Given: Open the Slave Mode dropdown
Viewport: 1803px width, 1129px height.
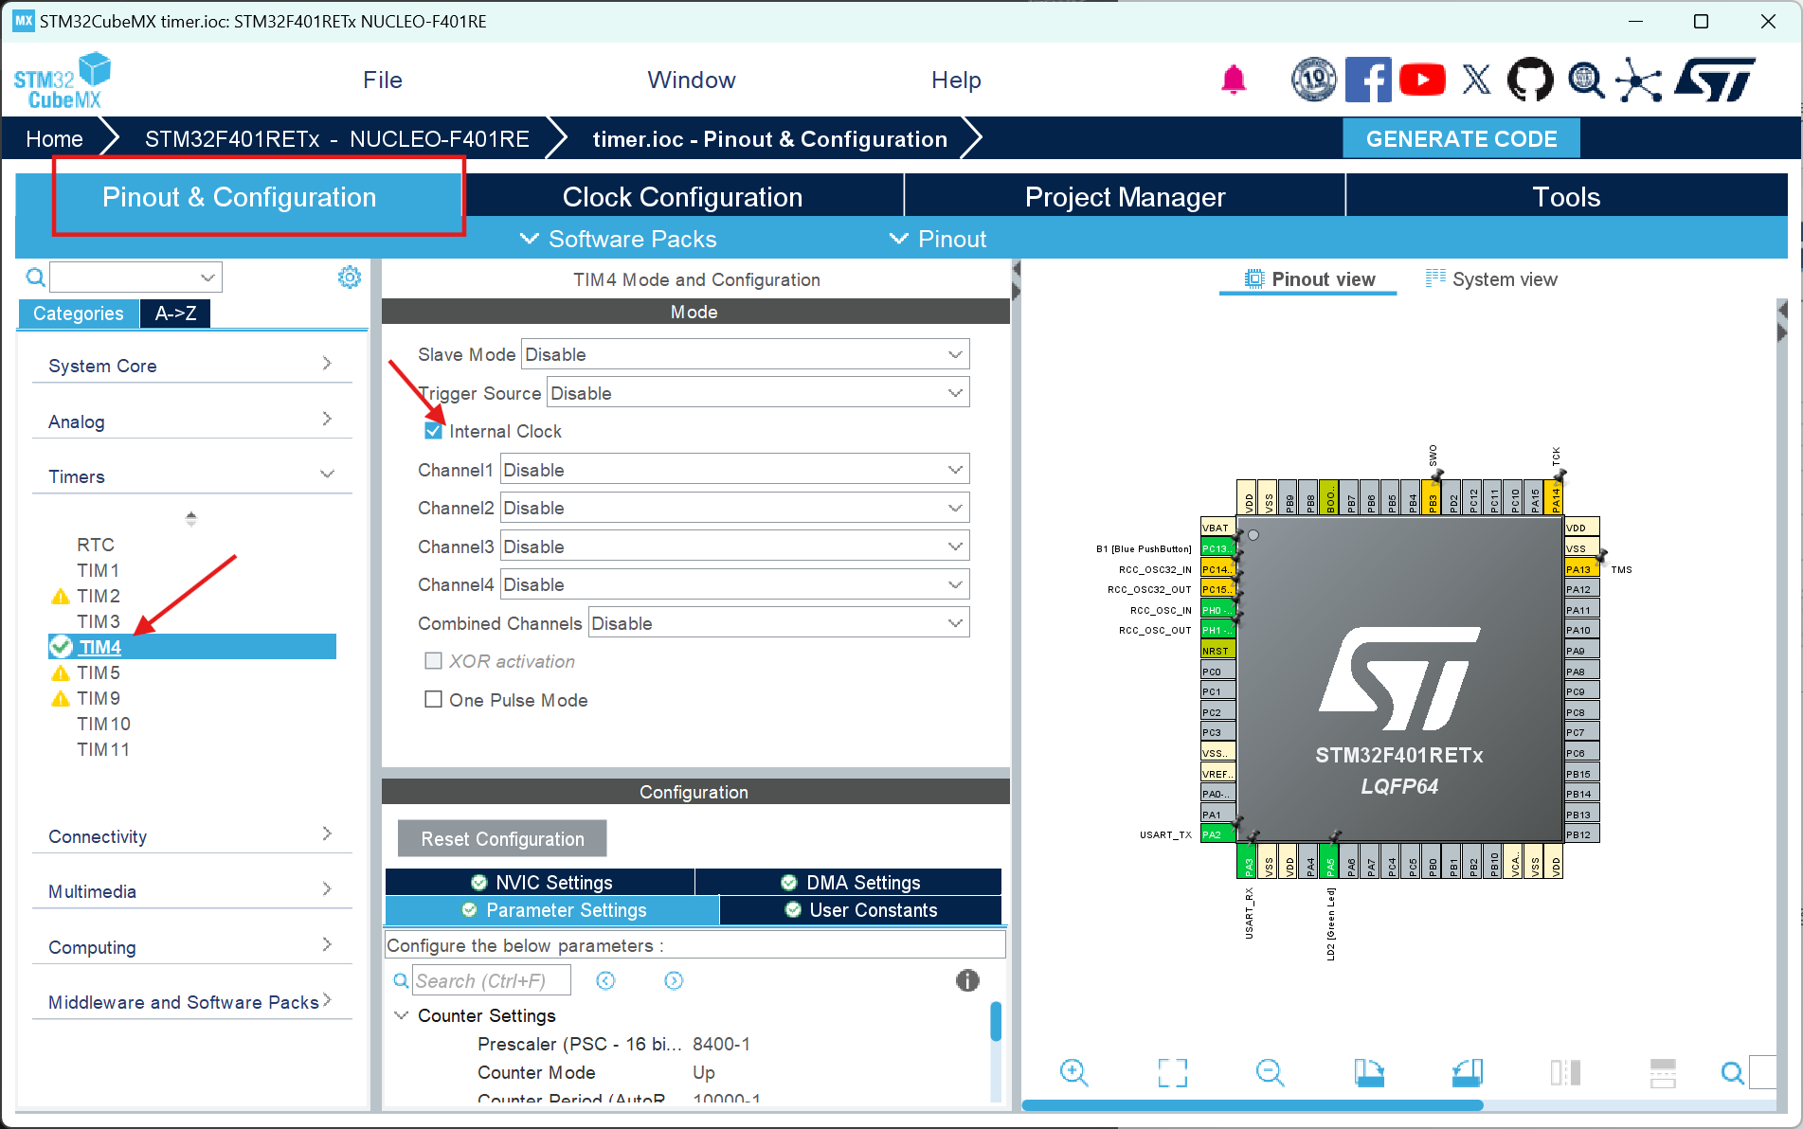Looking at the screenshot, I should (x=745, y=354).
